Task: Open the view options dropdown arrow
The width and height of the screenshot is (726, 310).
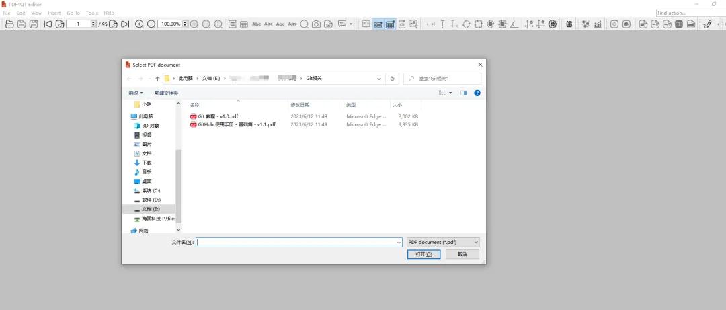Action: 450,93
